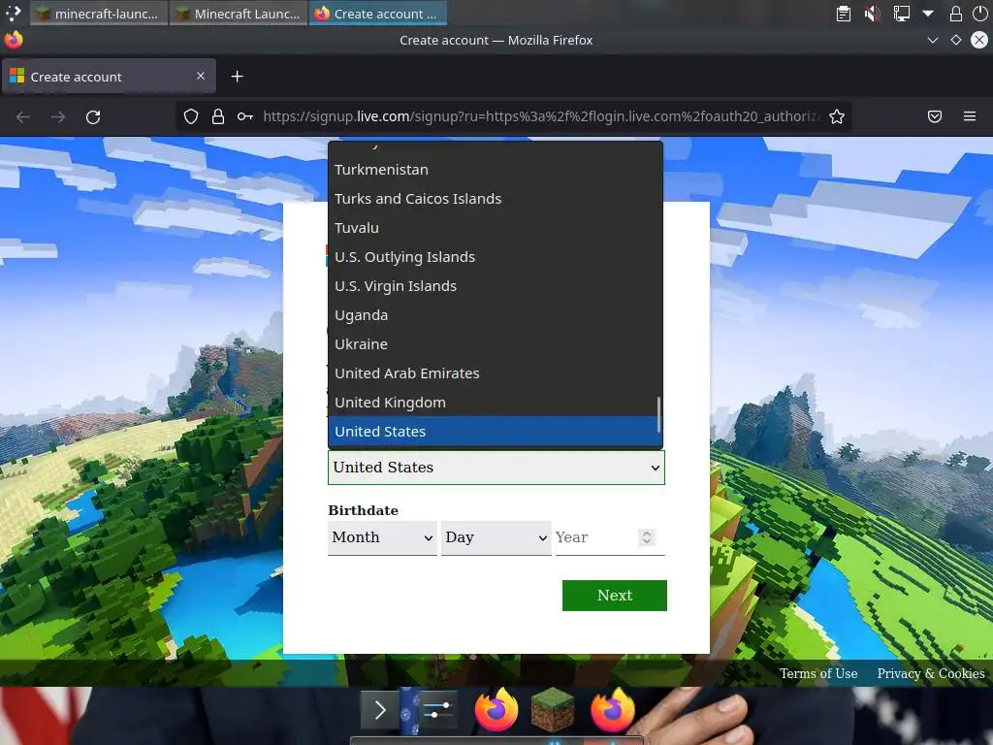993x745 pixels.
Task: Launch Minecraft grass block icon in dock
Action: coord(553,709)
